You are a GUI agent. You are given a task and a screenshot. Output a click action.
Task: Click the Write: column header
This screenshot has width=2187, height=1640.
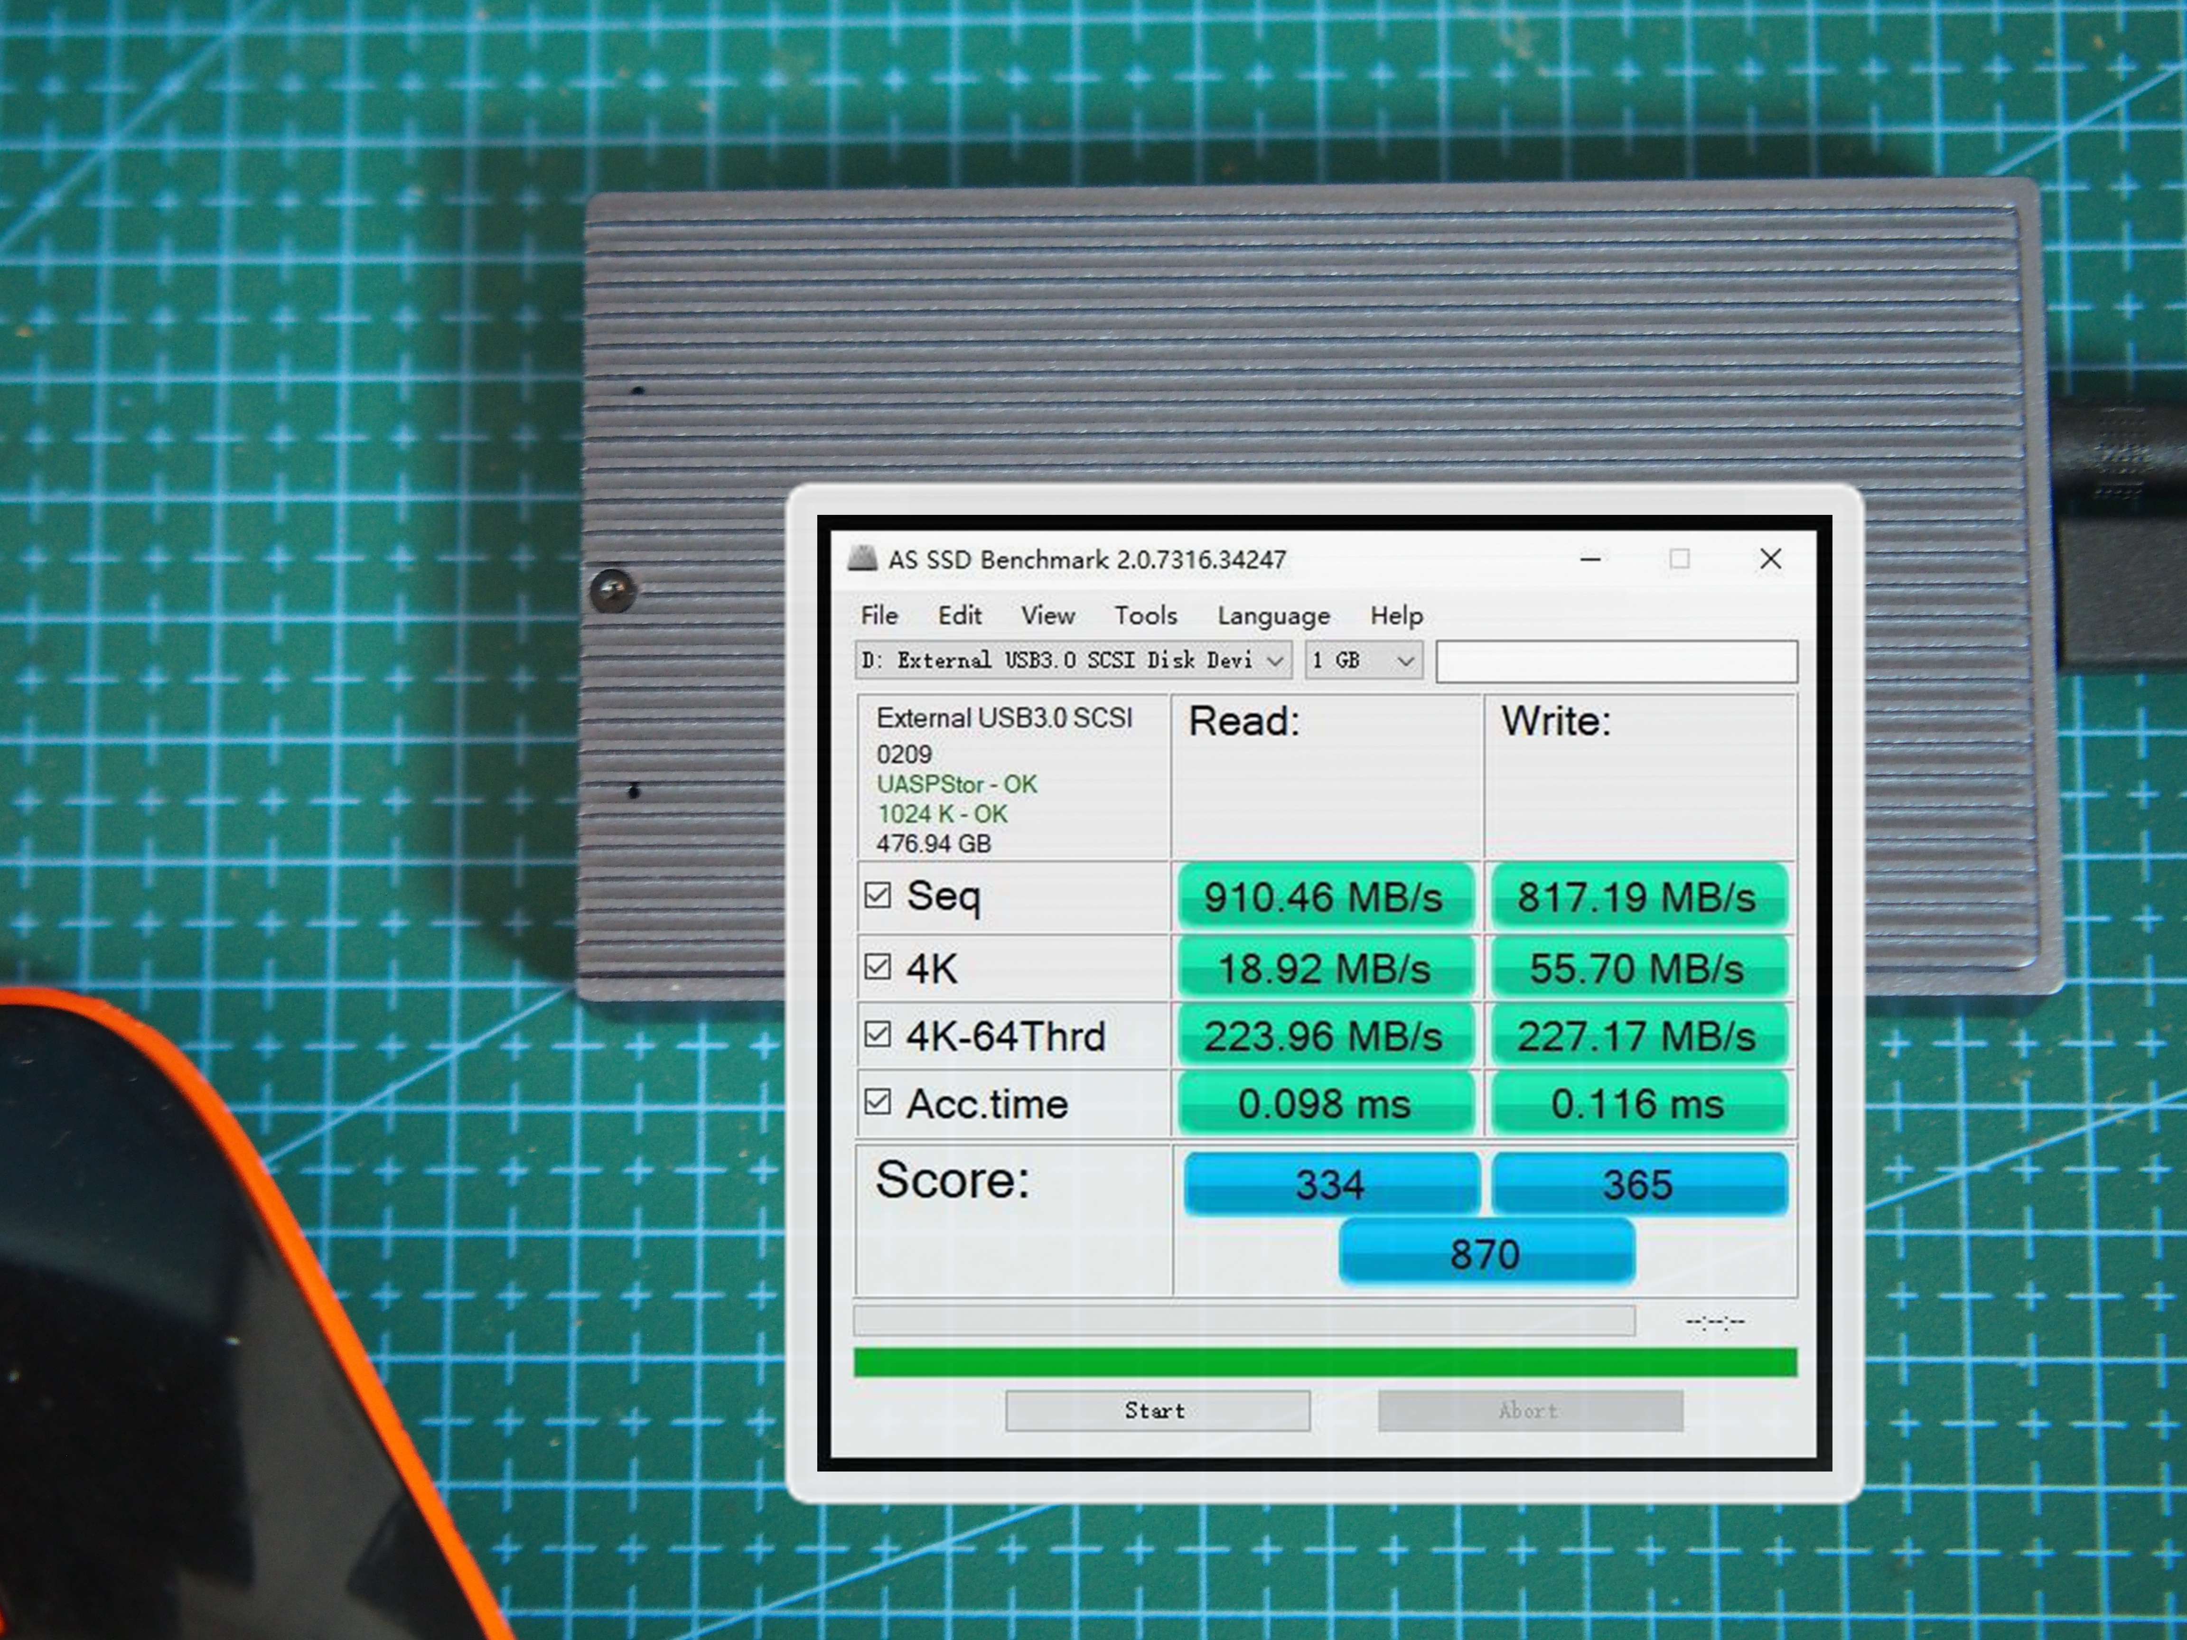pyautogui.click(x=1556, y=721)
